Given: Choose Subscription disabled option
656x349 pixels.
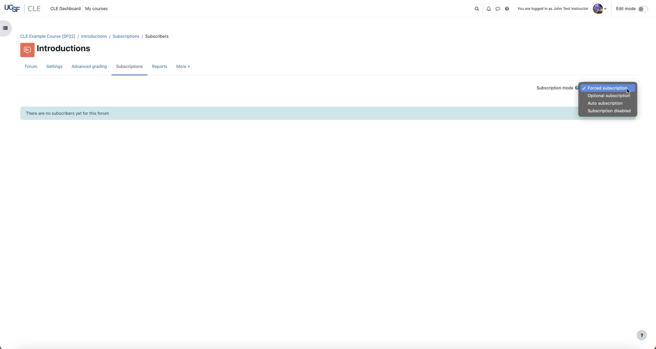Looking at the screenshot, I should click(x=607, y=111).
